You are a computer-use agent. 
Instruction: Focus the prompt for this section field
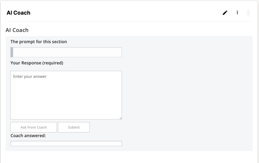pyautogui.click(x=66, y=52)
